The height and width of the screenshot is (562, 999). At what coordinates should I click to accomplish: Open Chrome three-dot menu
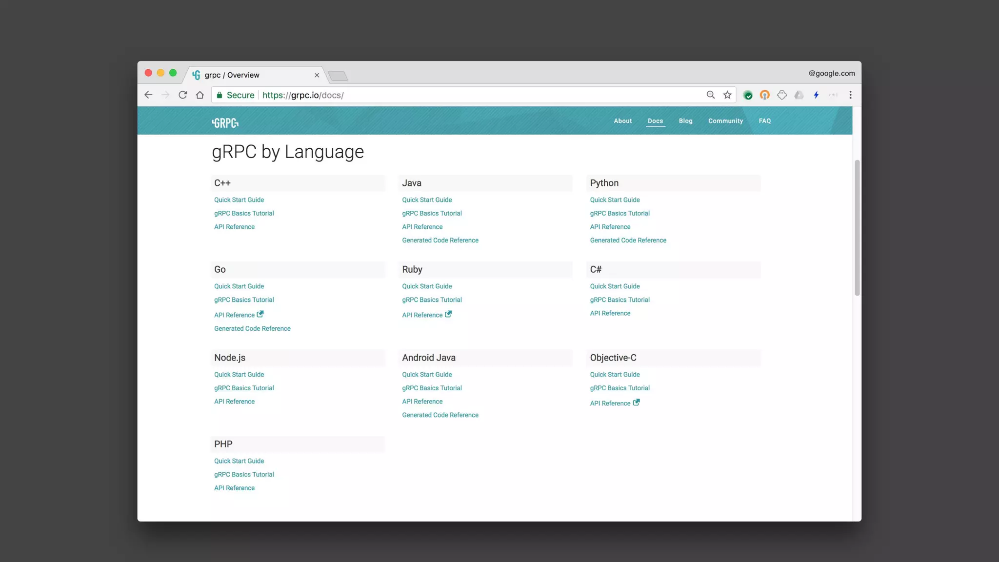[850, 95]
